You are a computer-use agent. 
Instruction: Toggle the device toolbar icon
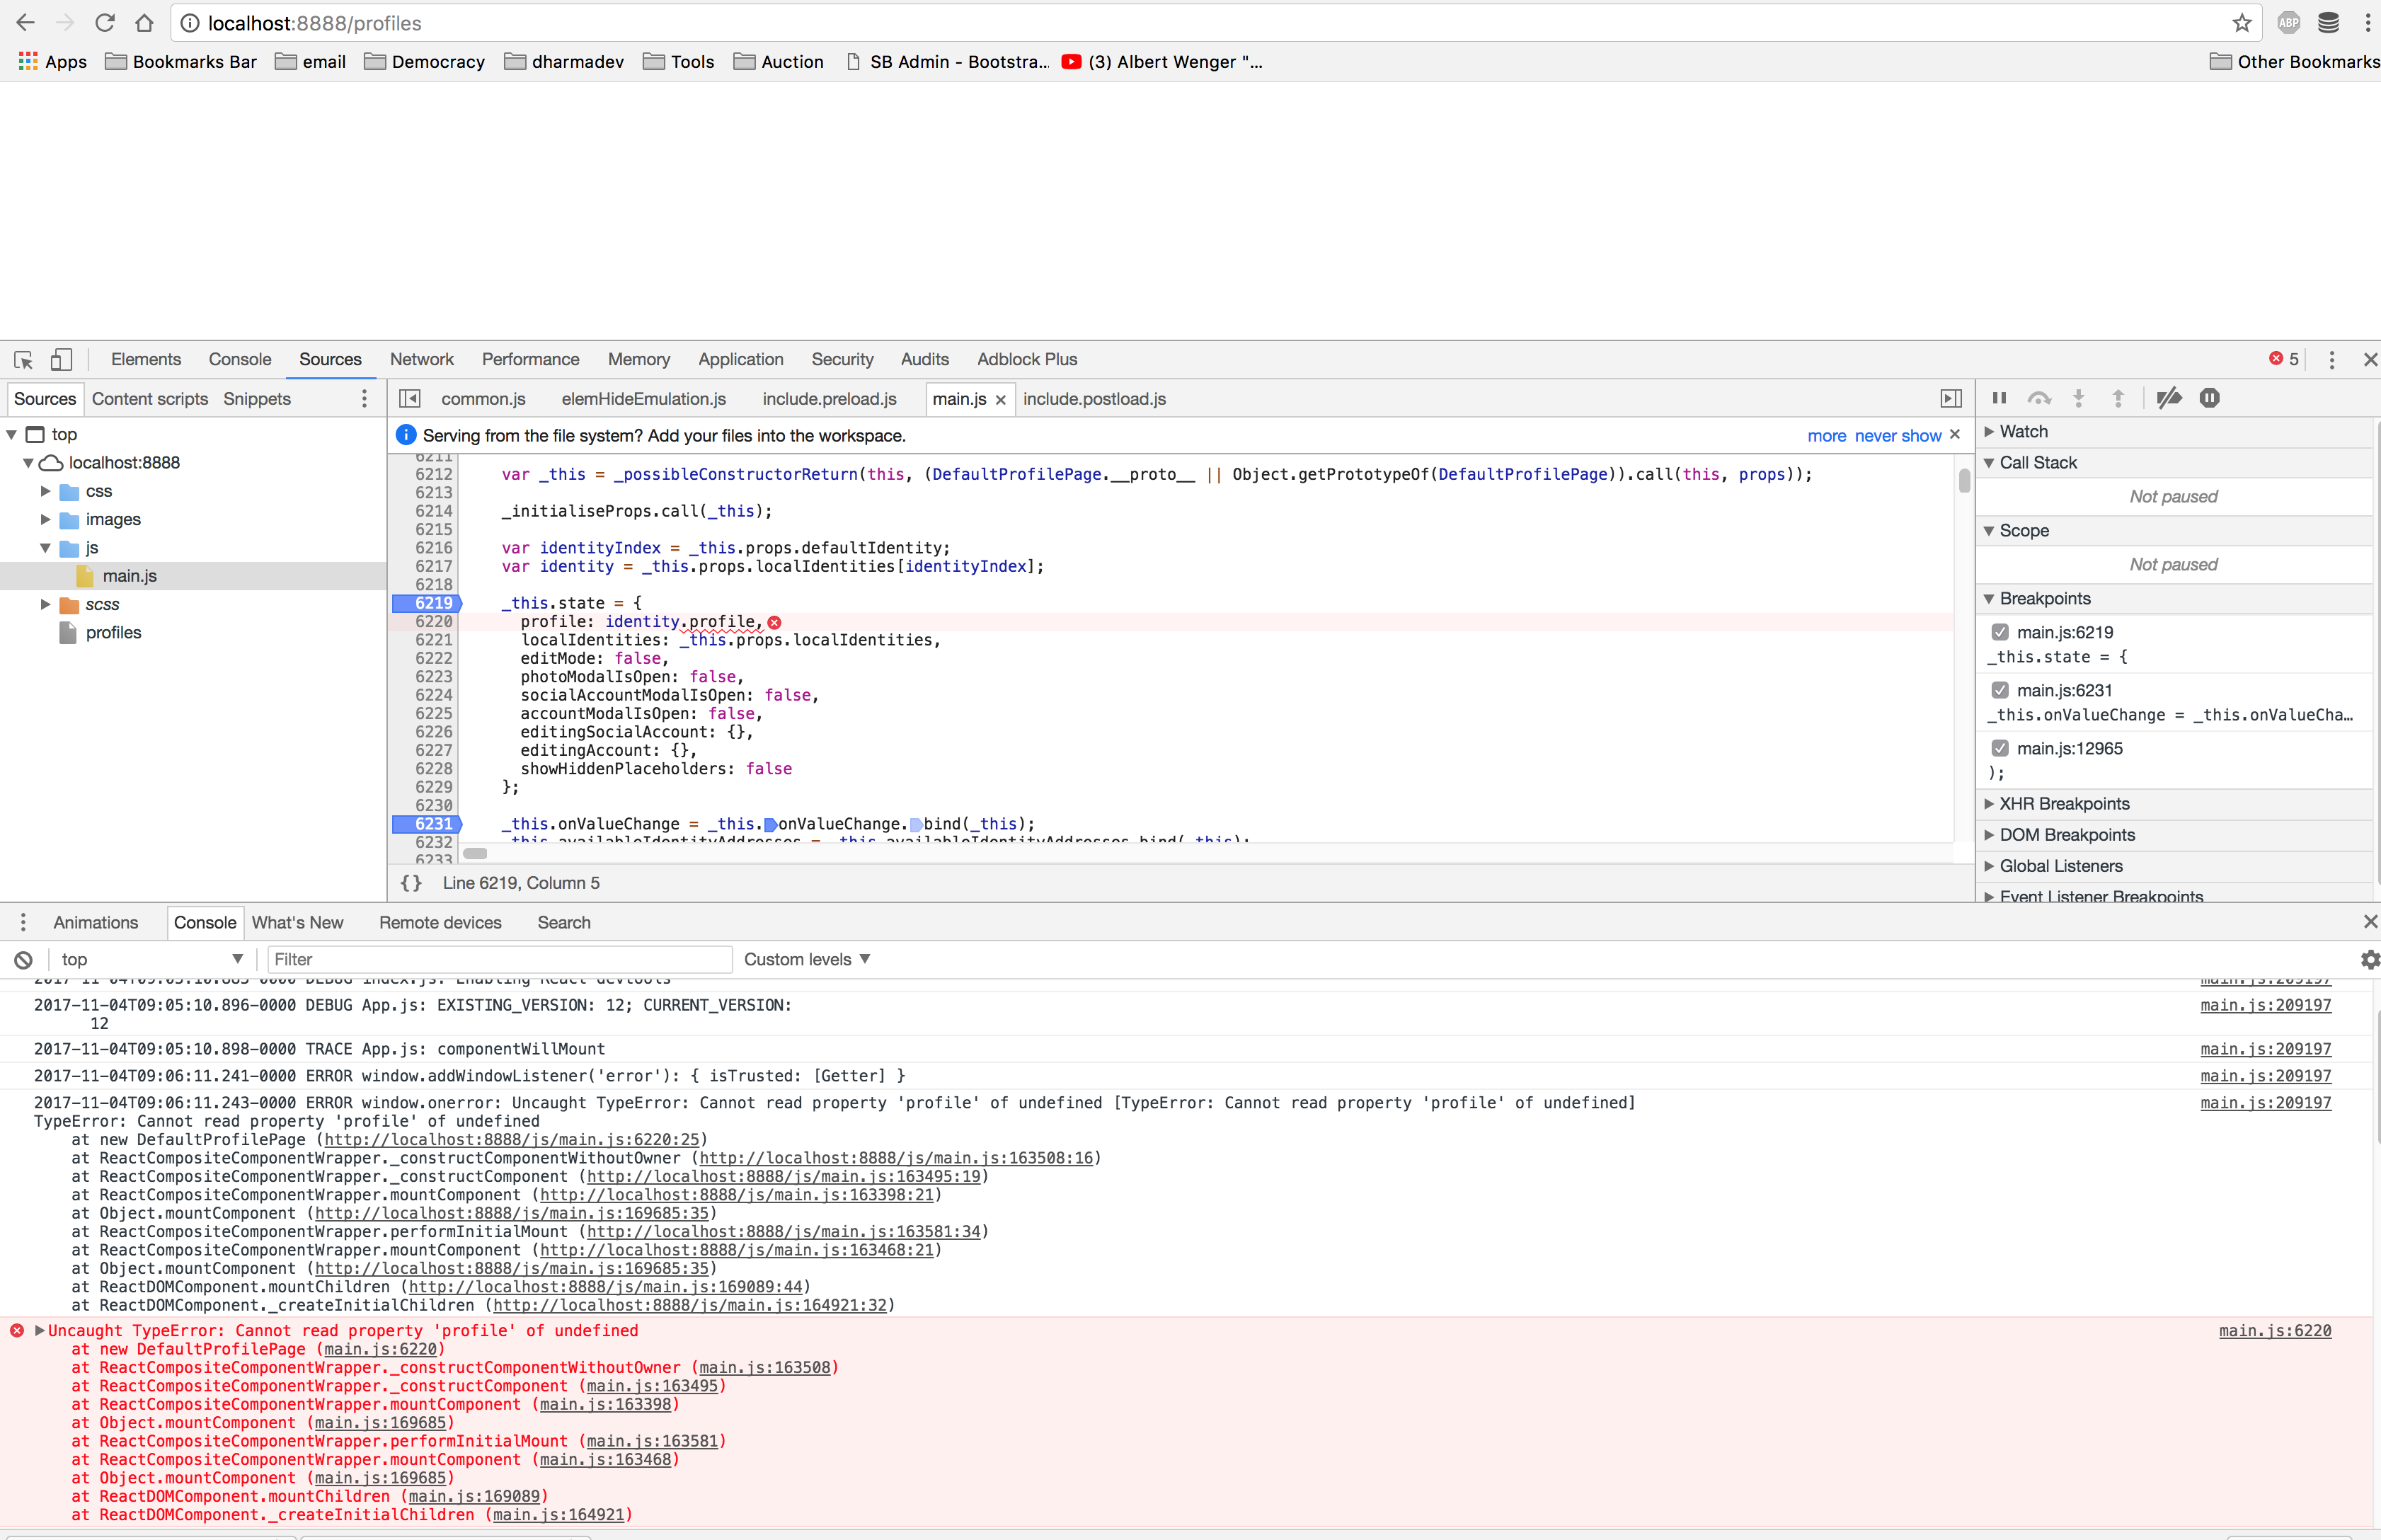pyautogui.click(x=61, y=360)
